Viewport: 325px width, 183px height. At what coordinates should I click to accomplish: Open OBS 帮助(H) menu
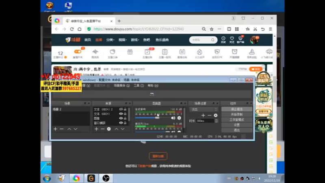[153, 85]
